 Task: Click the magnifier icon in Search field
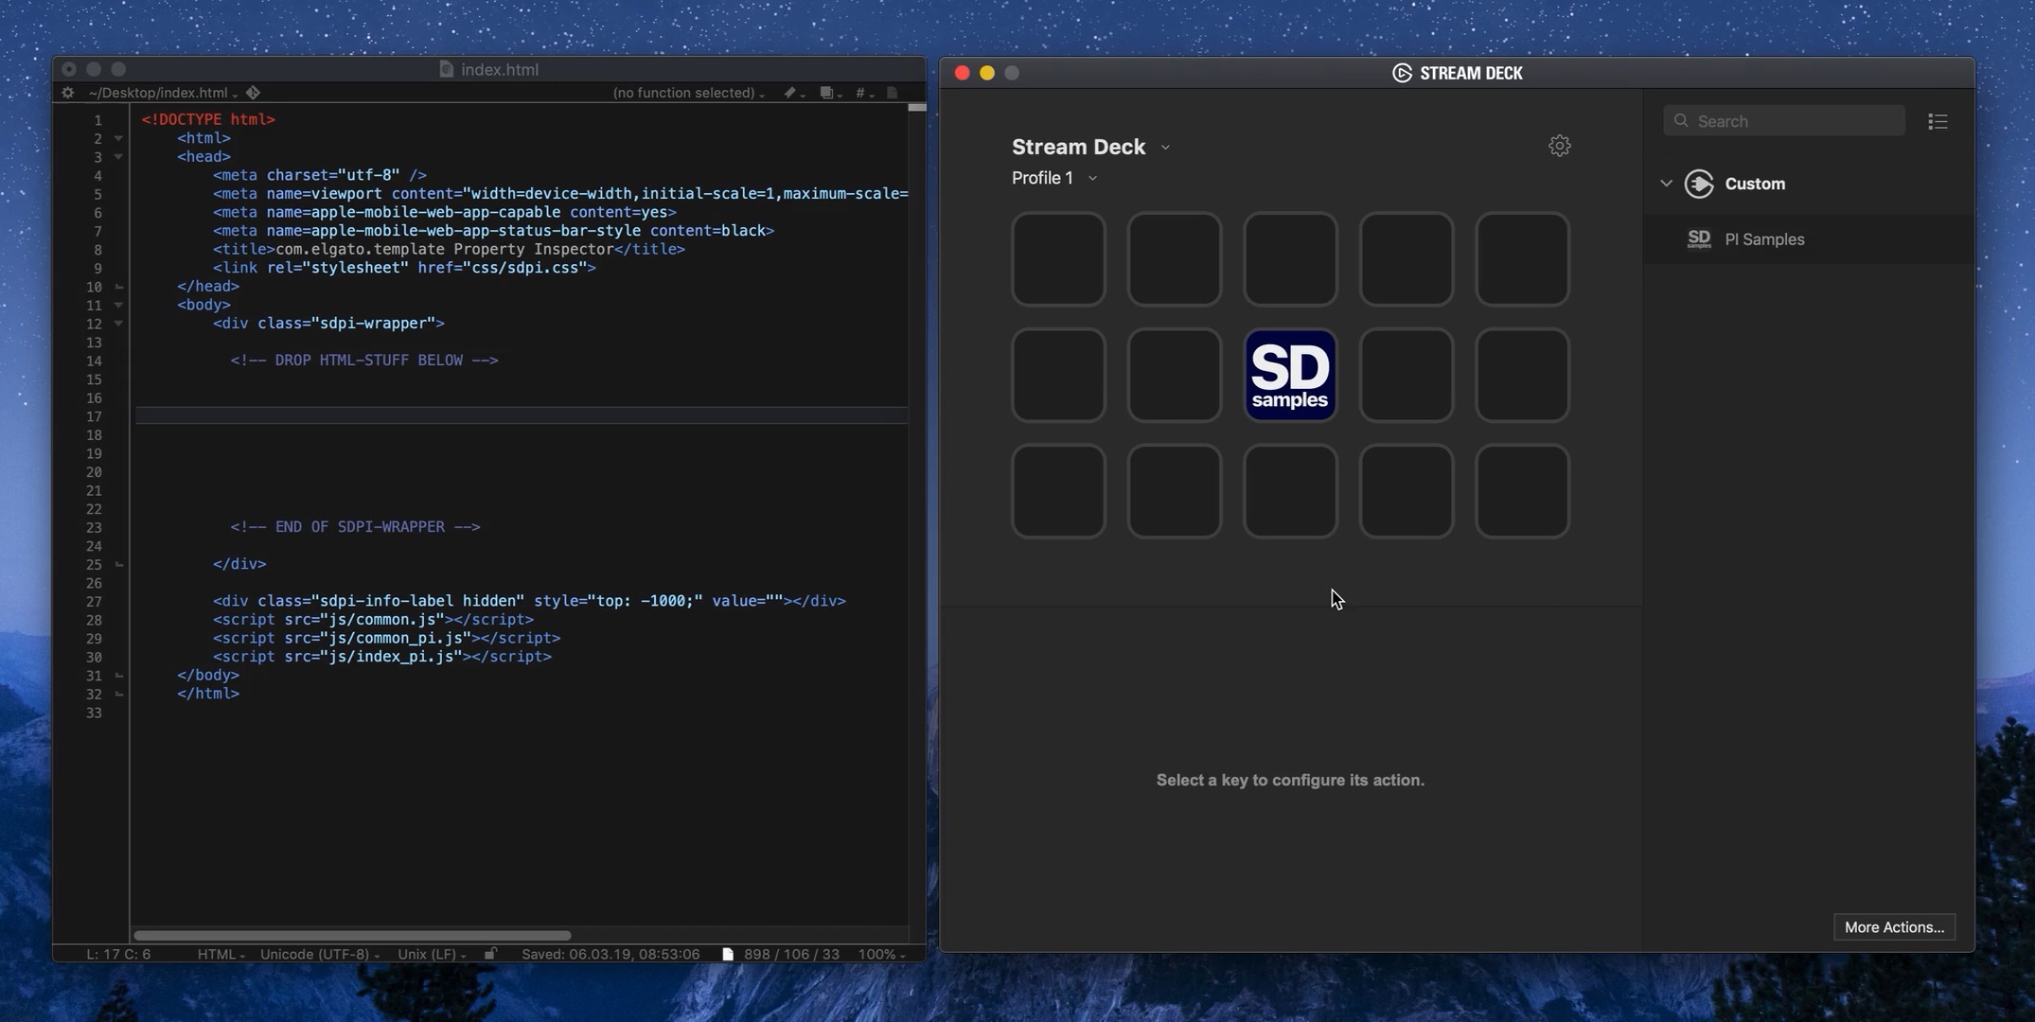click(x=1681, y=121)
